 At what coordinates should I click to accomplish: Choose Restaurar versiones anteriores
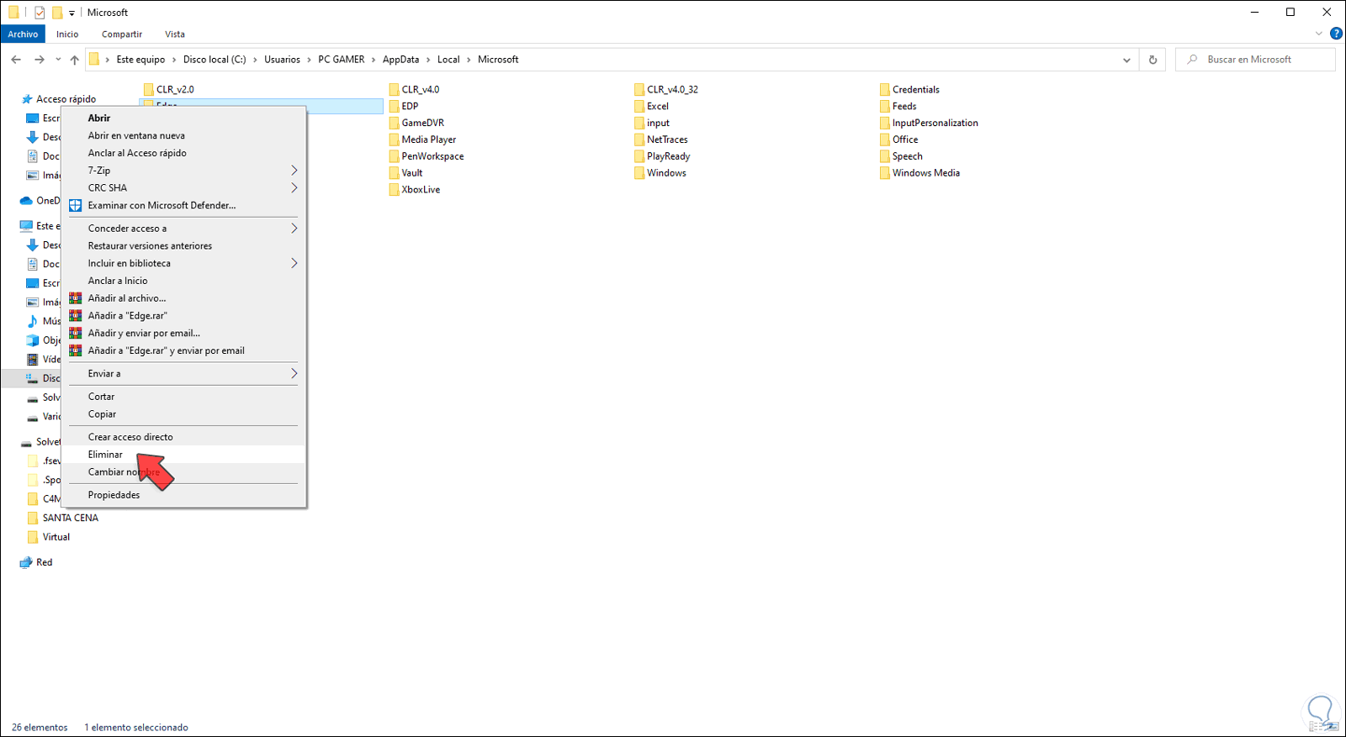click(183, 246)
